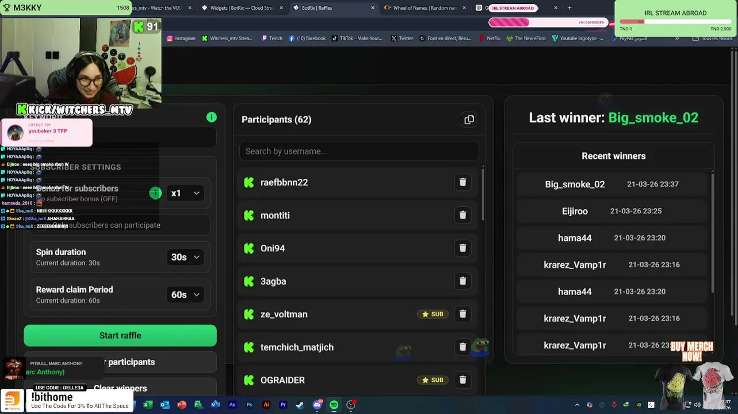This screenshot has width=738, height=414.
Task: Click Kick logo beside 3agba
Action: coord(249,281)
